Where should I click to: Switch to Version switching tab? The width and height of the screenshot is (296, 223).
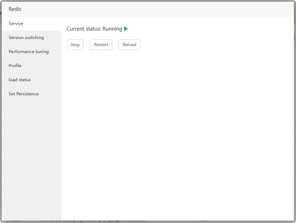[x=32, y=38]
